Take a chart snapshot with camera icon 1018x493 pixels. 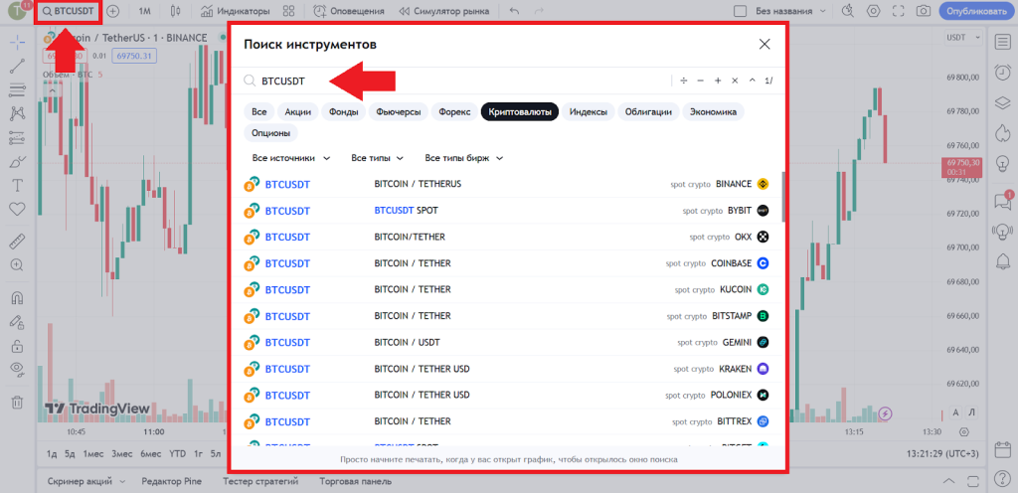(x=922, y=11)
